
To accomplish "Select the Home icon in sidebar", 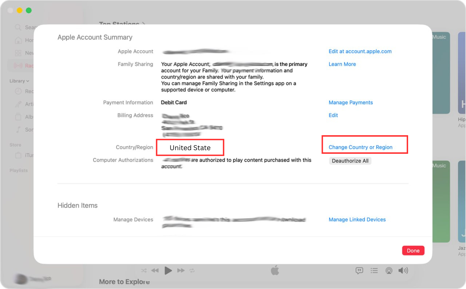I will coord(18,40).
